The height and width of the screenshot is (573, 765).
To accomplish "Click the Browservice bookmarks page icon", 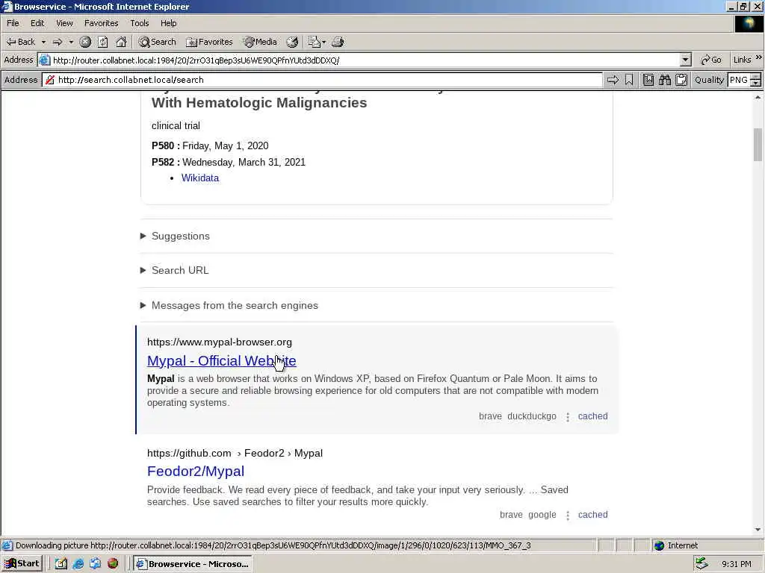I will coord(648,80).
